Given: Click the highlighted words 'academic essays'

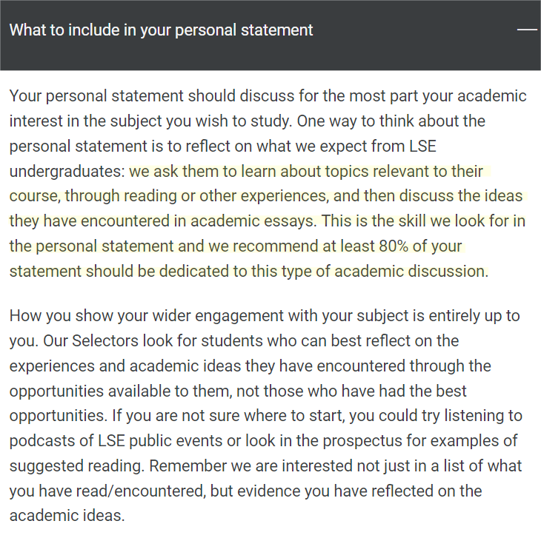Looking at the screenshot, I should coord(253,221).
